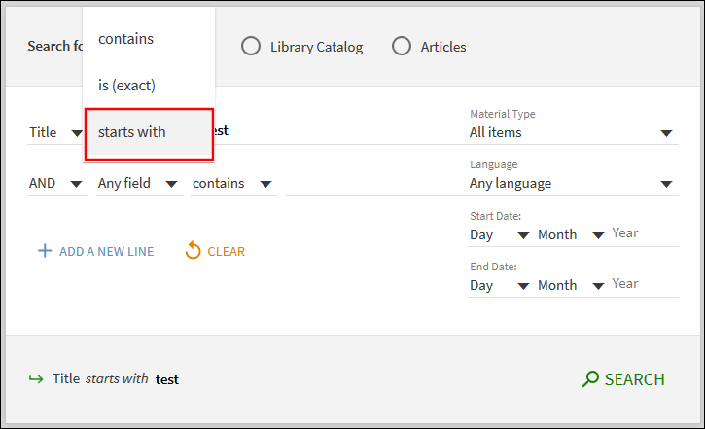Image resolution: width=705 pixels, height=429 pixels.
Task: Open the End Date Month dropdown
Action: (x=571, y=285)
